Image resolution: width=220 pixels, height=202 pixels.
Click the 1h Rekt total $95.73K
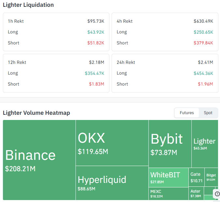pos(96,21)
